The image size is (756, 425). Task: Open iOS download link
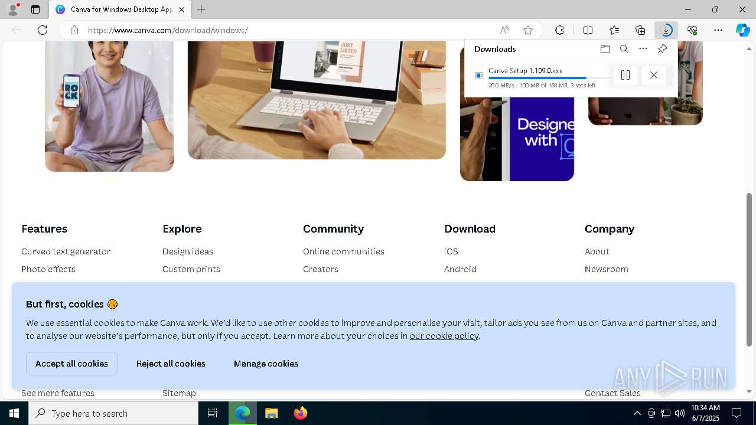pos(451,251)
